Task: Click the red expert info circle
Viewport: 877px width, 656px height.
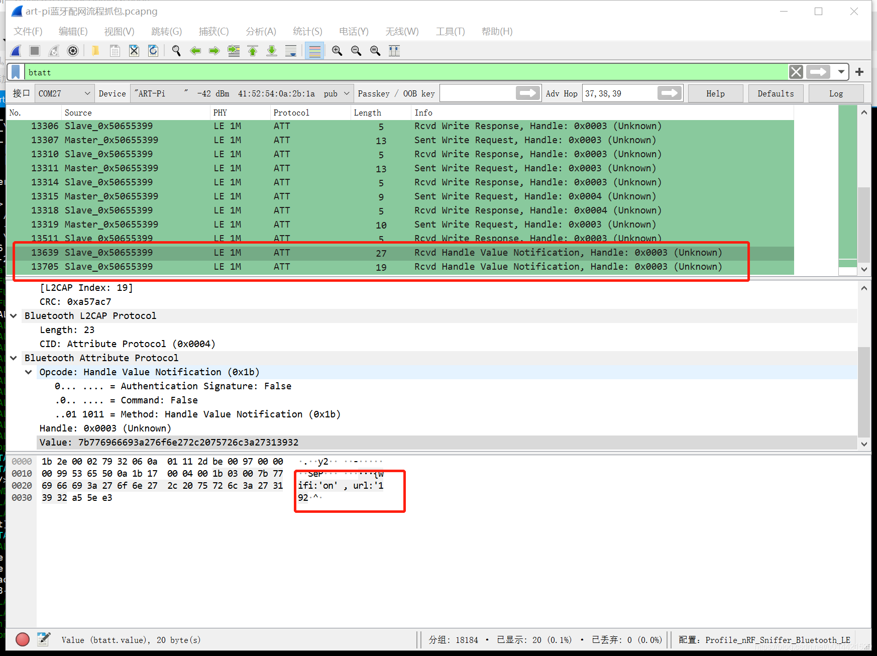Action: 23,639
